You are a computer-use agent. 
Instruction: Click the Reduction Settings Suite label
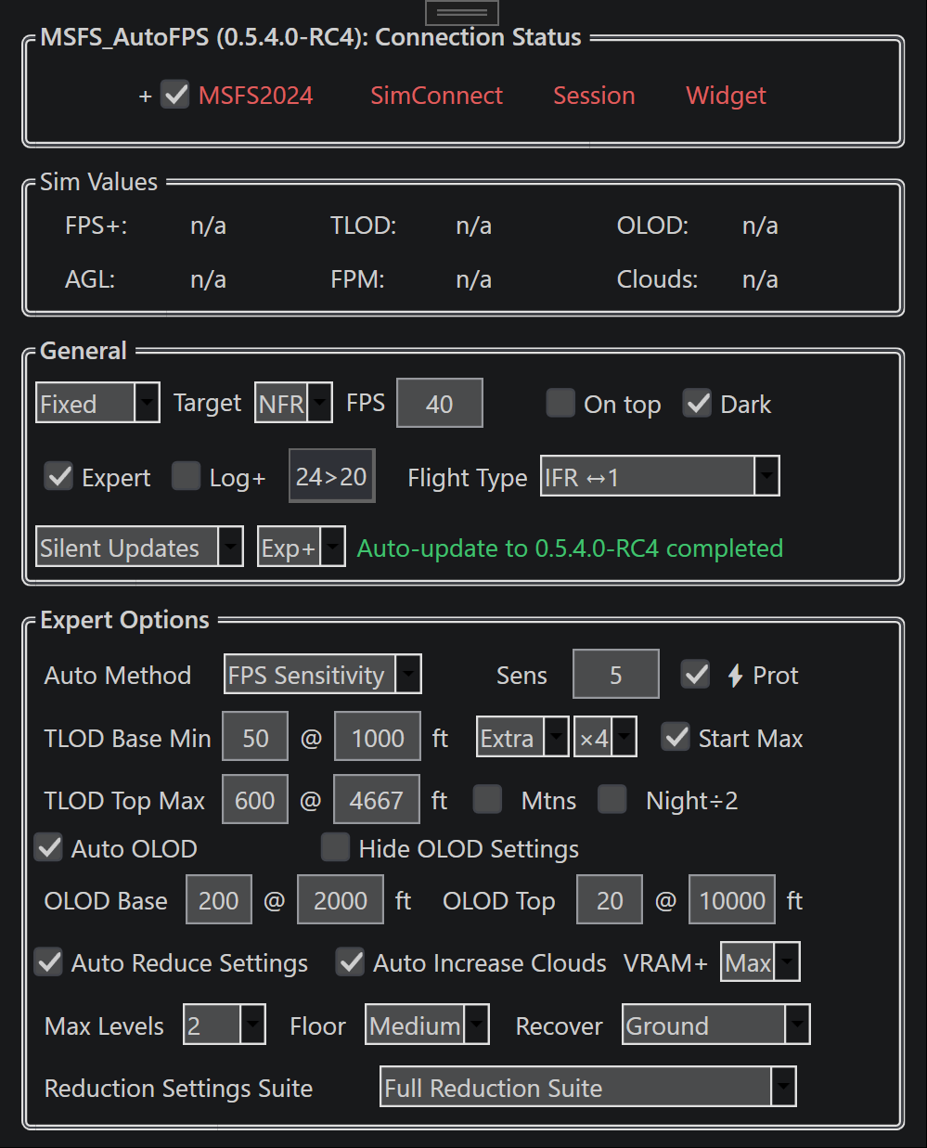point(178,1088)
